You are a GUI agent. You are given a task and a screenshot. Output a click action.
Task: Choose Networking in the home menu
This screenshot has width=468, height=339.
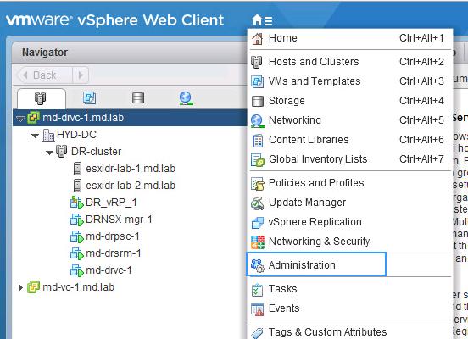[350, 120]
